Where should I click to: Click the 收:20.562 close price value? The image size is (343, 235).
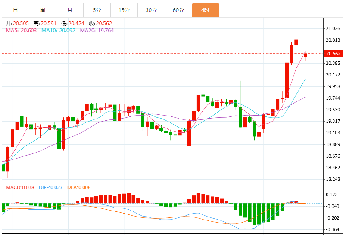point(100,24)
